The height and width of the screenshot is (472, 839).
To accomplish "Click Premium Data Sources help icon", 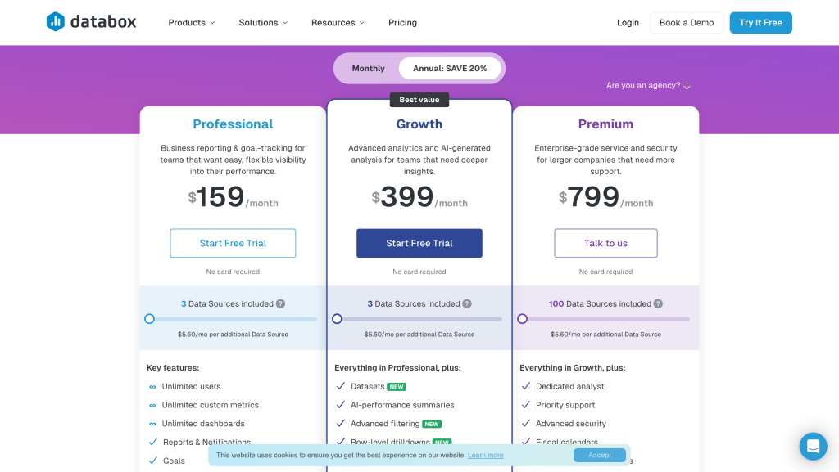I will point(658,303).
